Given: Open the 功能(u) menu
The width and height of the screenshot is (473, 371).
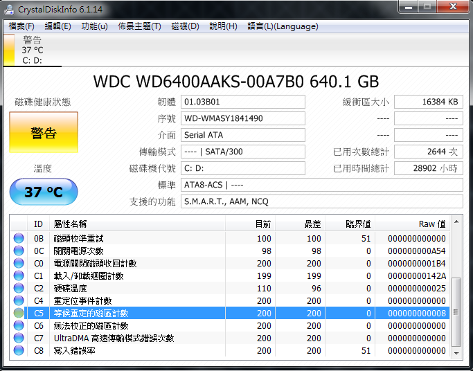Looking at the screenshot, I should point(94,26).
